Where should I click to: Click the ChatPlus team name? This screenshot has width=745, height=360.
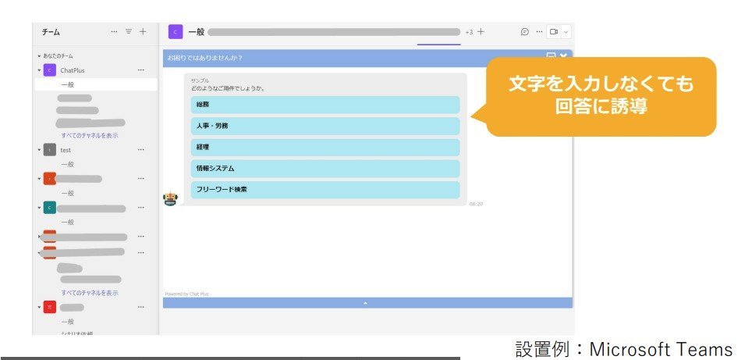[x=73, y=70]
